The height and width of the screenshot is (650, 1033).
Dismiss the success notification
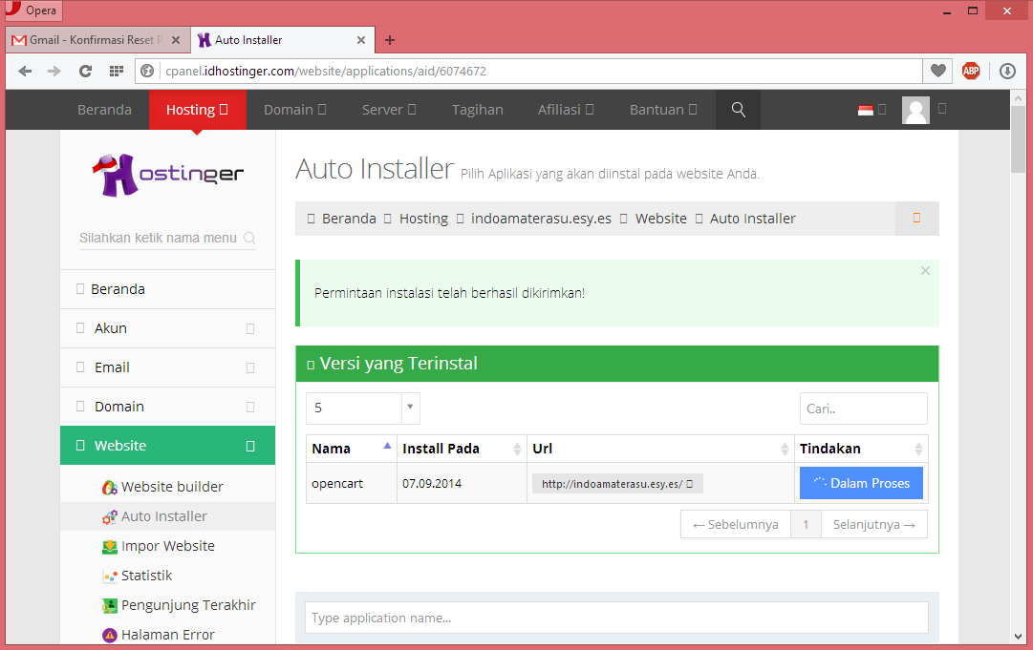925,270
